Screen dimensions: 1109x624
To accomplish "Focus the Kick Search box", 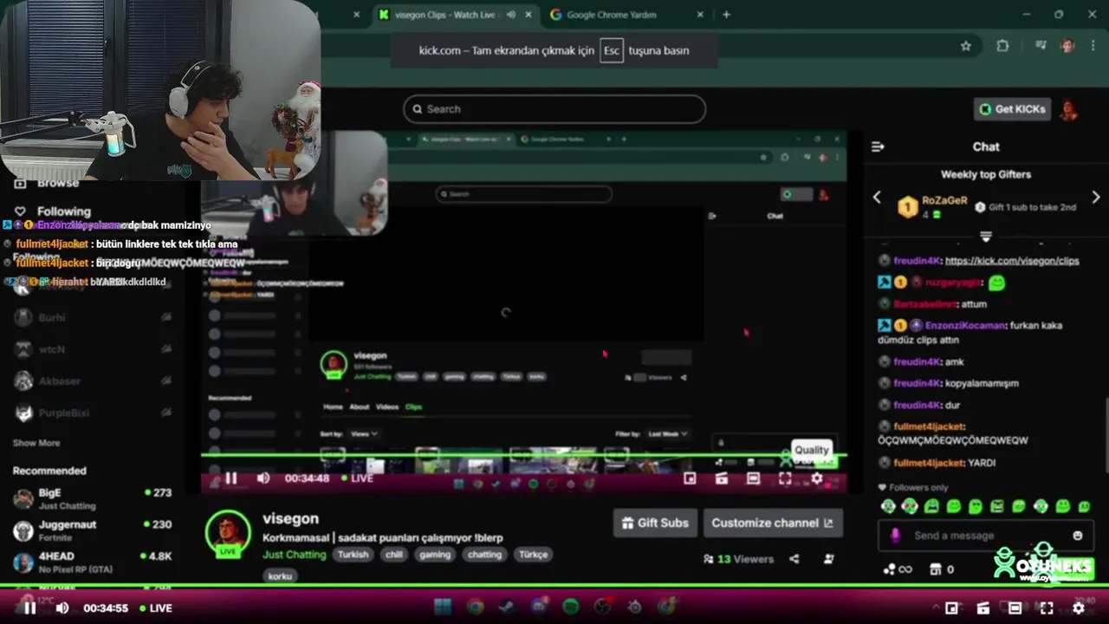I will [x=554, y=109].
